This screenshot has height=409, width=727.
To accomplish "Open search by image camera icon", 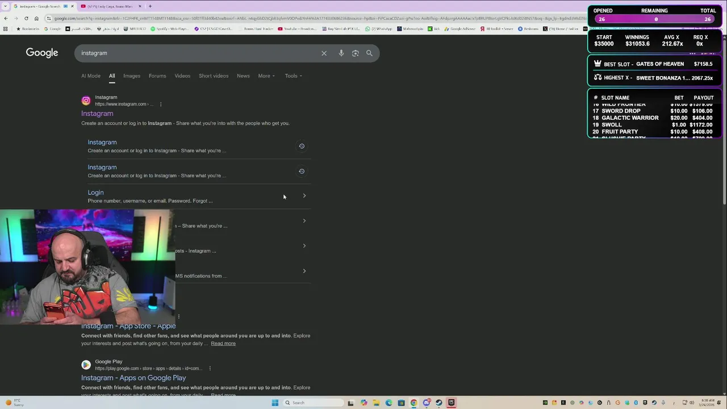I will click(x=355, y=53).
